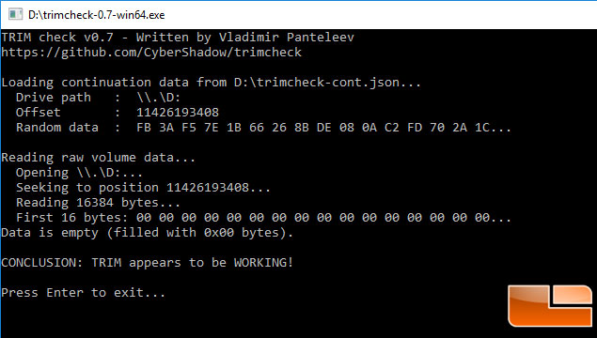597x338 pixels.
Task: Click the Random data hex bytes
Action: tap(323, 128)
